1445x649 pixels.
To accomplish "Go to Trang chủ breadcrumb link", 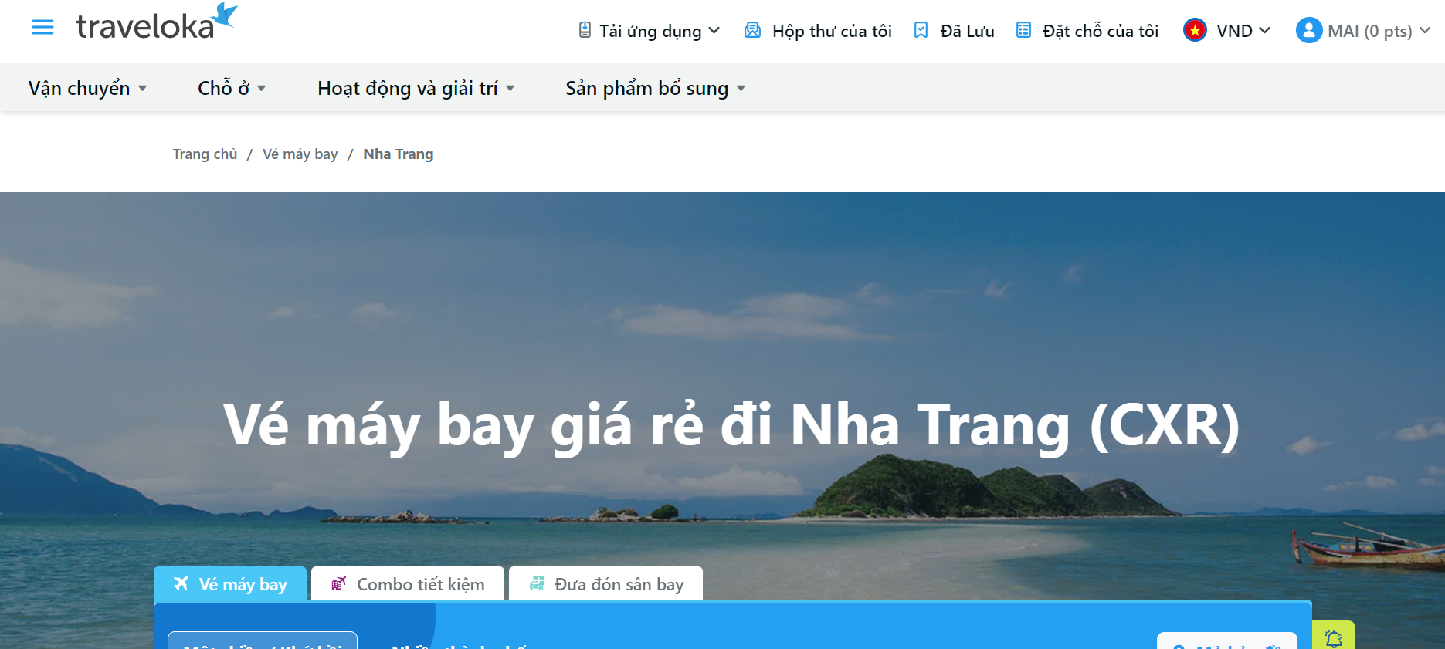I will (x=205, y=154).
